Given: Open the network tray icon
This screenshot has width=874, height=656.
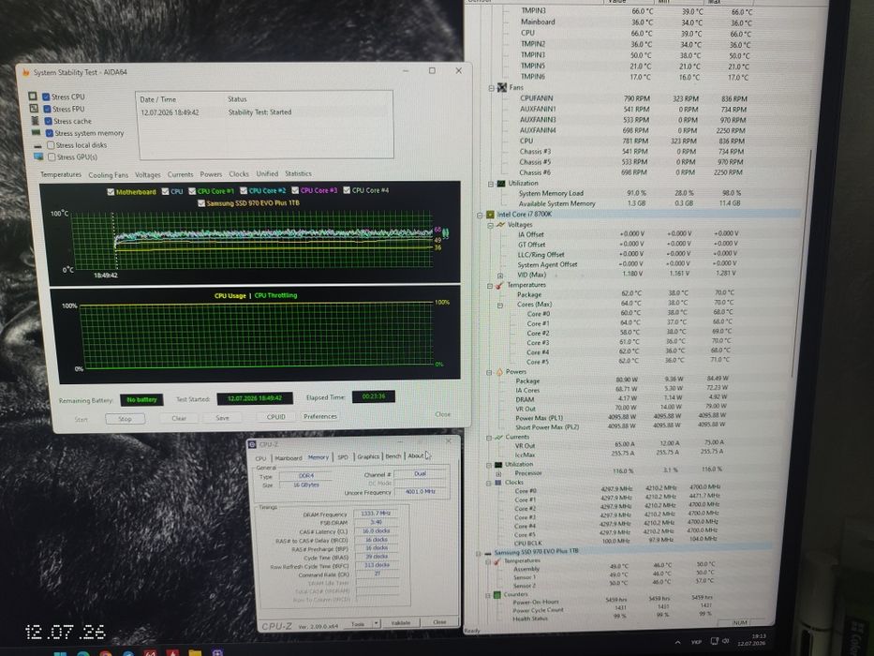Looking at the screenshot, I should point(714,642).
